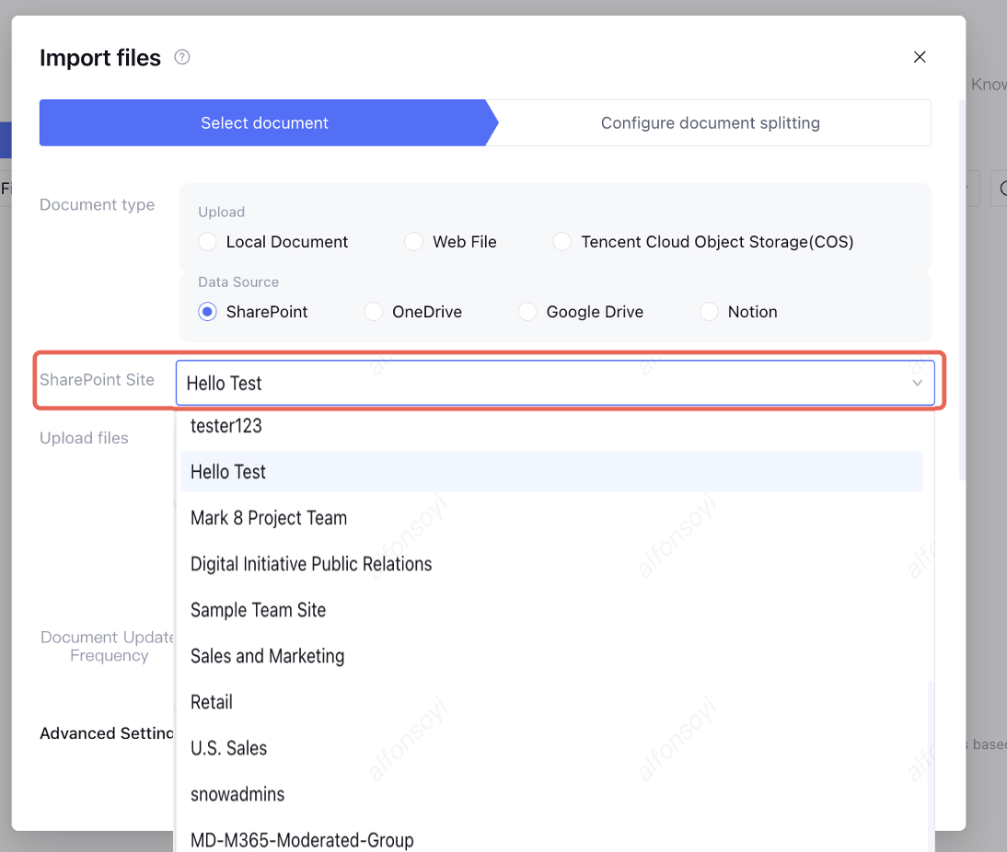Viewport: 1007px width, 852px height.
Task: Select Retail from the dropdown list
Action: 212,702
